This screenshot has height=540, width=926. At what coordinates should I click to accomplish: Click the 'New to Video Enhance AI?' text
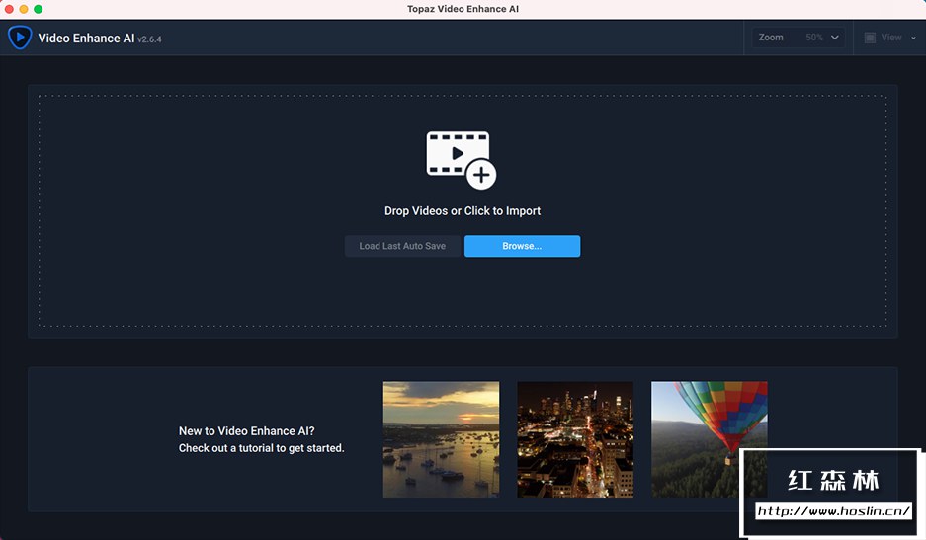pos(247,430)
